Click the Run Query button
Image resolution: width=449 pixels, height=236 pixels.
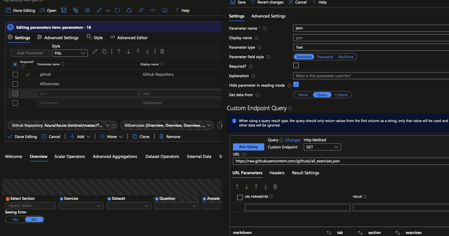(248, 147)
